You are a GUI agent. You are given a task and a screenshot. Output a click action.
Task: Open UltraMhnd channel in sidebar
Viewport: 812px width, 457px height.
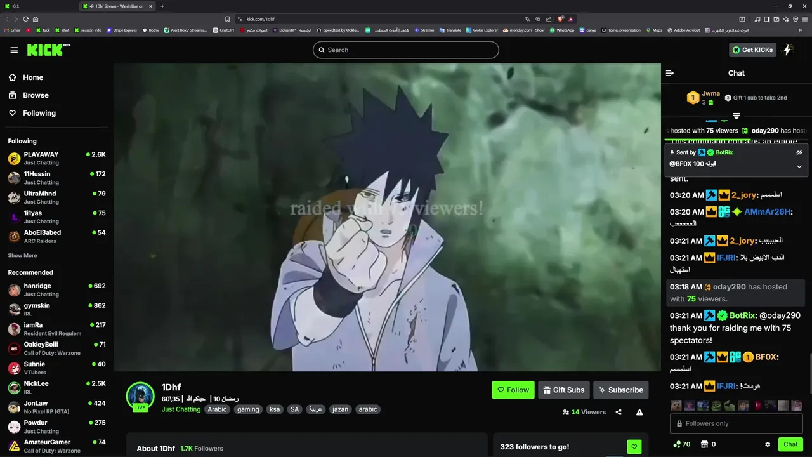[56, 197]
